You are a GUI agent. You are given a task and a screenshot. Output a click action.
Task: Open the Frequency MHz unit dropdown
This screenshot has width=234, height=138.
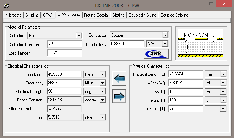pyautogui.click(x=102, y=83)
